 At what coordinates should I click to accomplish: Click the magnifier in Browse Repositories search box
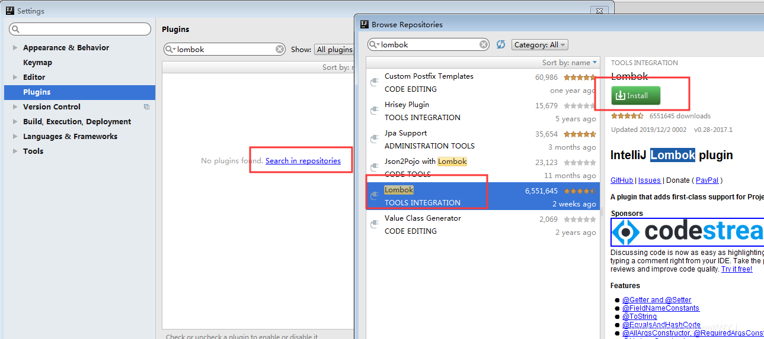(x=374, y=44)
